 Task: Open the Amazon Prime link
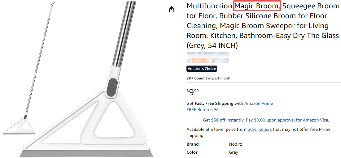(259, 103)
